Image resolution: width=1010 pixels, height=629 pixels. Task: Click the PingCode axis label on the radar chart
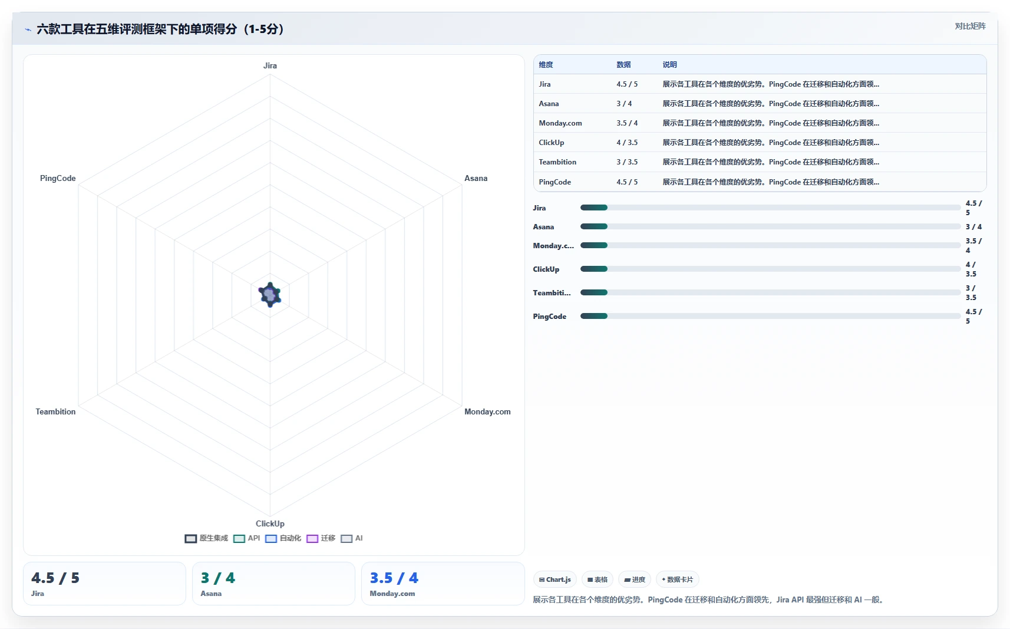[58, 178]
